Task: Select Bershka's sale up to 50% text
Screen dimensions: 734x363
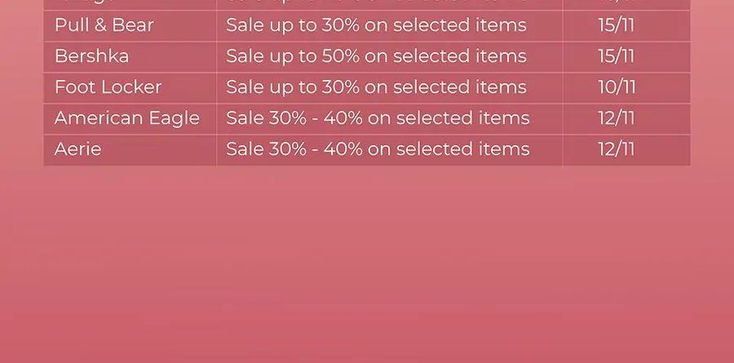Action: point(376,56)
